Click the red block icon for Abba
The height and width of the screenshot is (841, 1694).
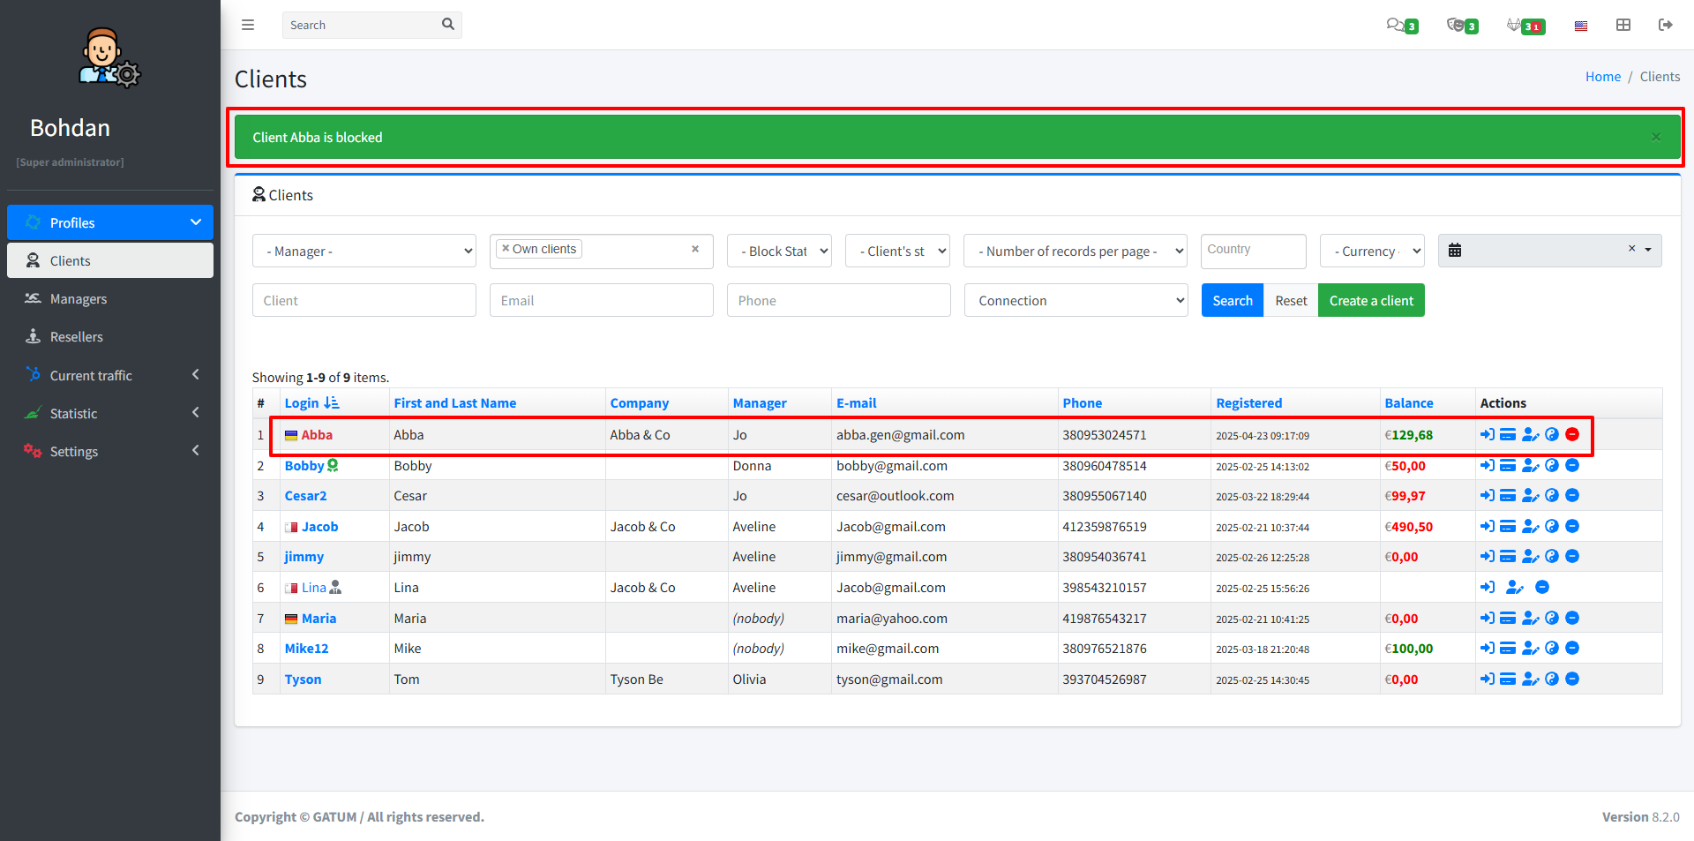tap(1572, 434)
